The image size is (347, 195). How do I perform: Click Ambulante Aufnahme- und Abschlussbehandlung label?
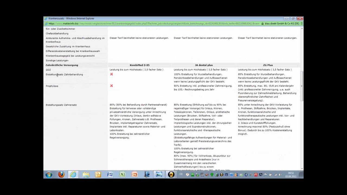pos(75,40)
